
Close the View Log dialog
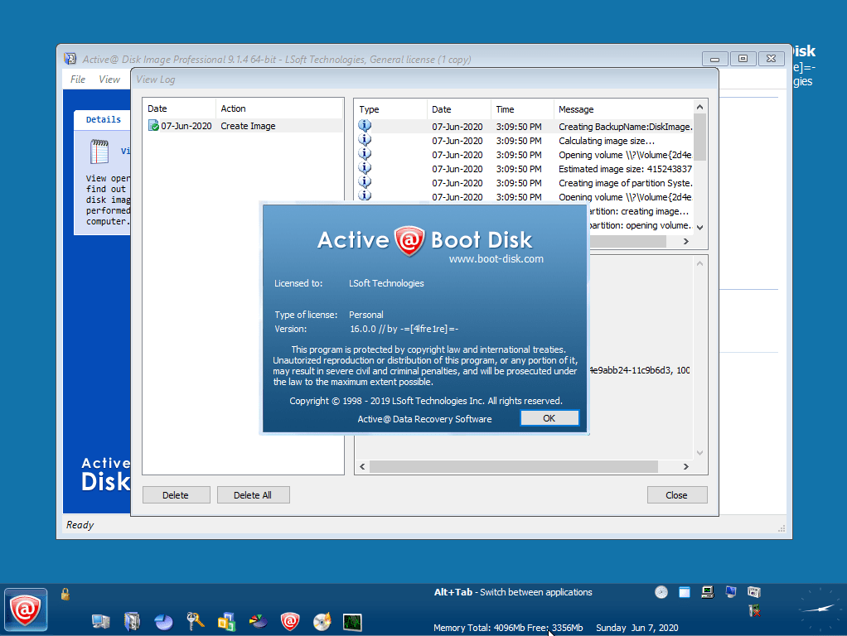[x=676, y=494]
